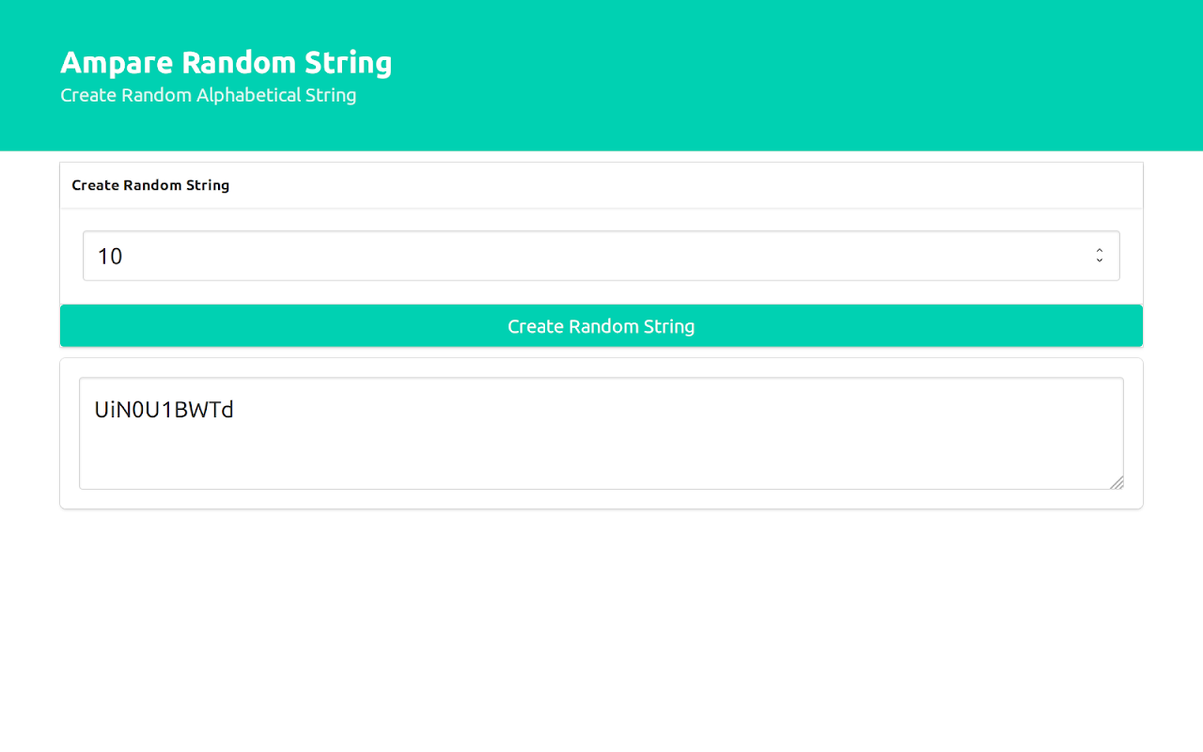Click the Create Random Alphabetical String subtitle

[x=208, y=95]
